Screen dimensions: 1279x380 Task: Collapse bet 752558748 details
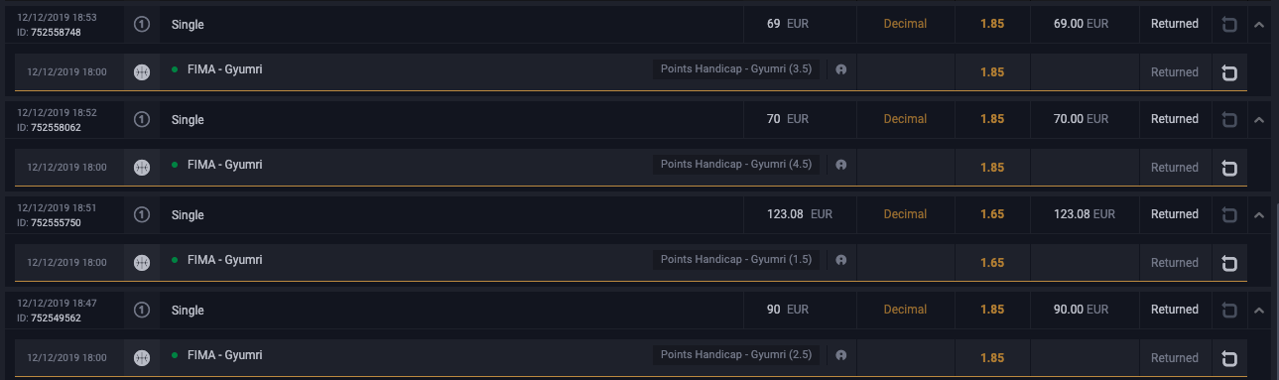1259,25
